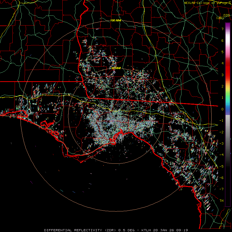Select the 4 value on the color scale

[x=222, y=63]
